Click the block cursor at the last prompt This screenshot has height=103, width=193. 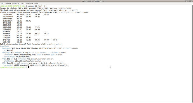point(29,67)
